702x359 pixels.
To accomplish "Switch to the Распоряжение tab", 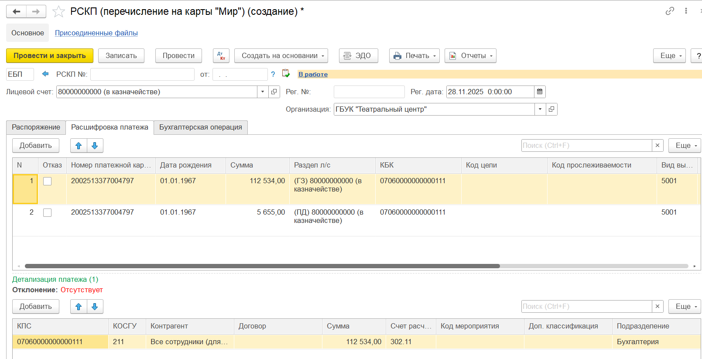I will click(x=36, y=127).
